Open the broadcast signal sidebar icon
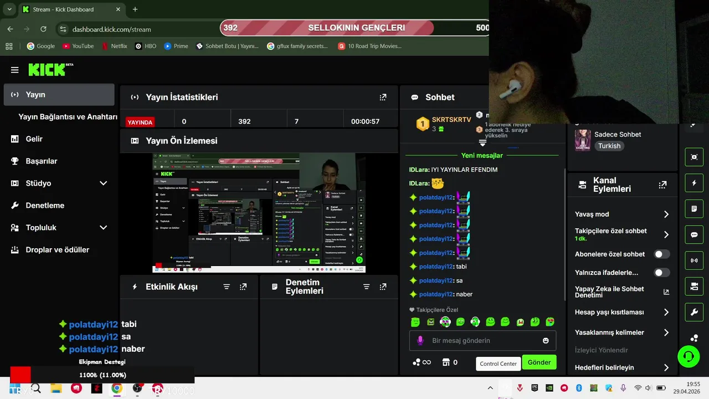Viewport: 709px width, 399px height. coord(694,260)
